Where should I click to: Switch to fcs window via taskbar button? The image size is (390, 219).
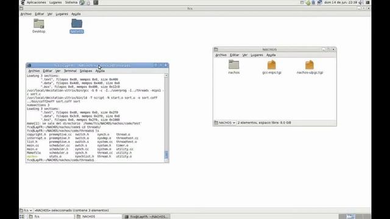click(51, 217)
